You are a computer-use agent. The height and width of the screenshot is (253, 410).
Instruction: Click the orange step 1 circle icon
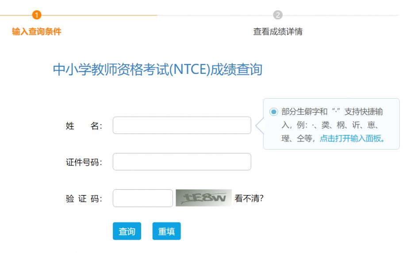[x=37, y=15]
